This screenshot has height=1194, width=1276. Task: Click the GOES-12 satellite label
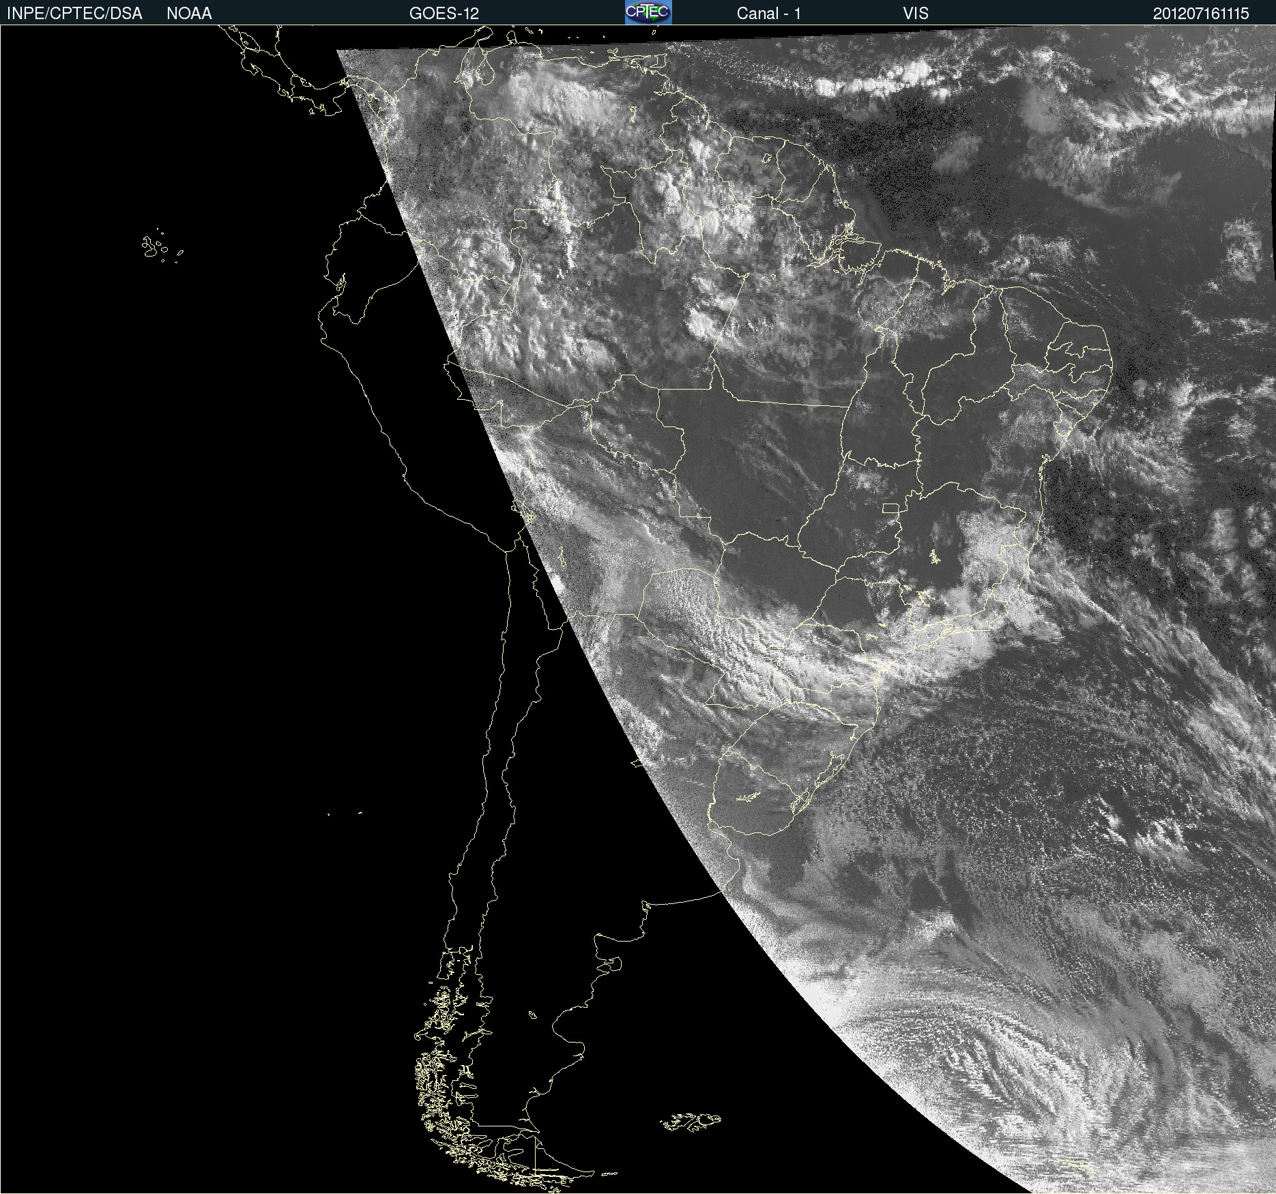pyautogui.click(x=444, y=14)
